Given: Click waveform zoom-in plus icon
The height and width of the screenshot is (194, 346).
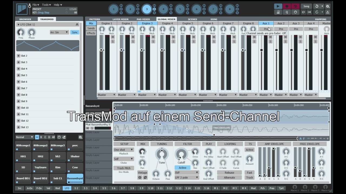Looking at the screenshot, I should pyautogui.click(x=328, y=138).
